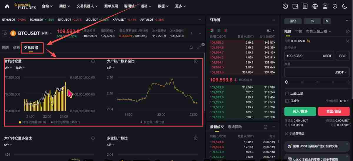
Task: Show both sides order book view
Action: [212, 30]
